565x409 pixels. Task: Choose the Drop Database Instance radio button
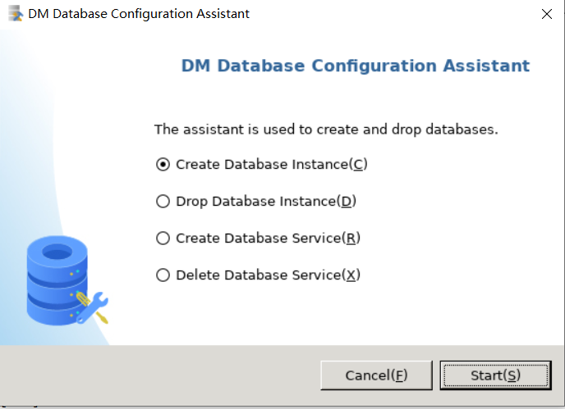point(163,201)
